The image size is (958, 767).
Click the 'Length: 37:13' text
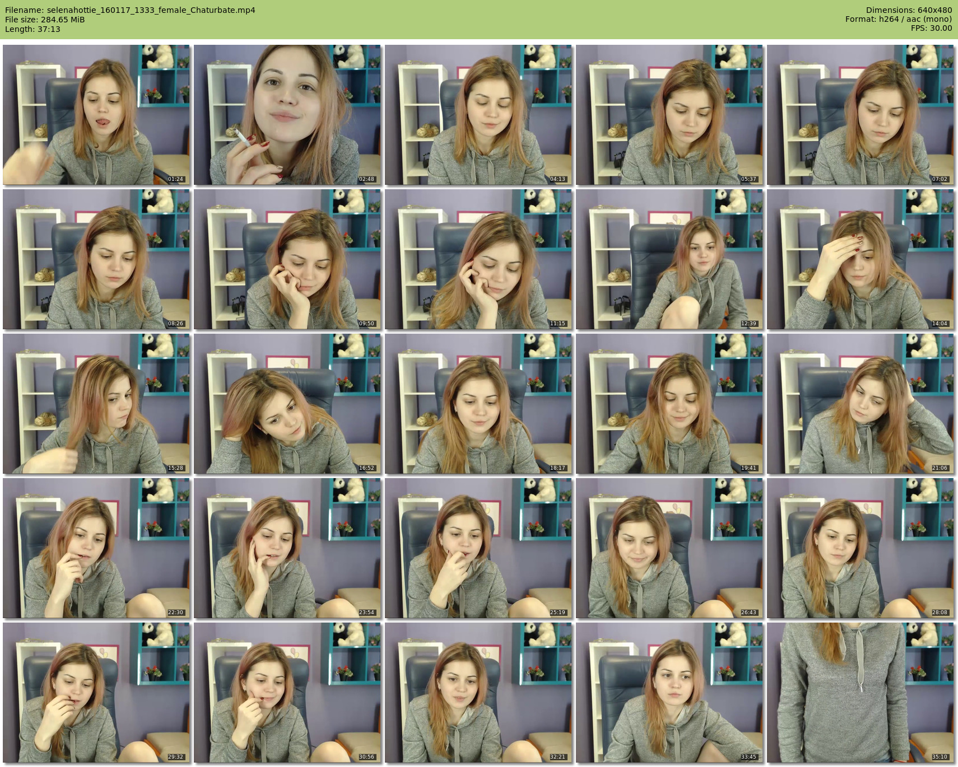(x=32, y=29)
